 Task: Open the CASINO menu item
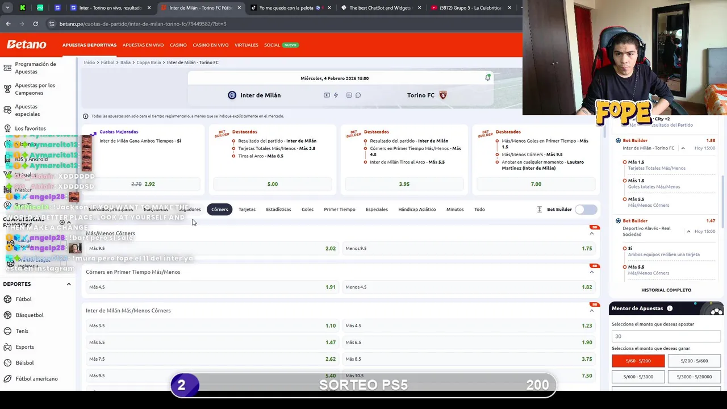[178, 45]
